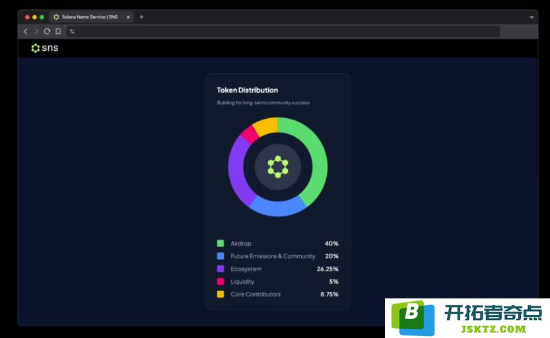Click the blue segment of the donut chart
The width and height of the screenshot is (550, 338).
pos(278,208)
